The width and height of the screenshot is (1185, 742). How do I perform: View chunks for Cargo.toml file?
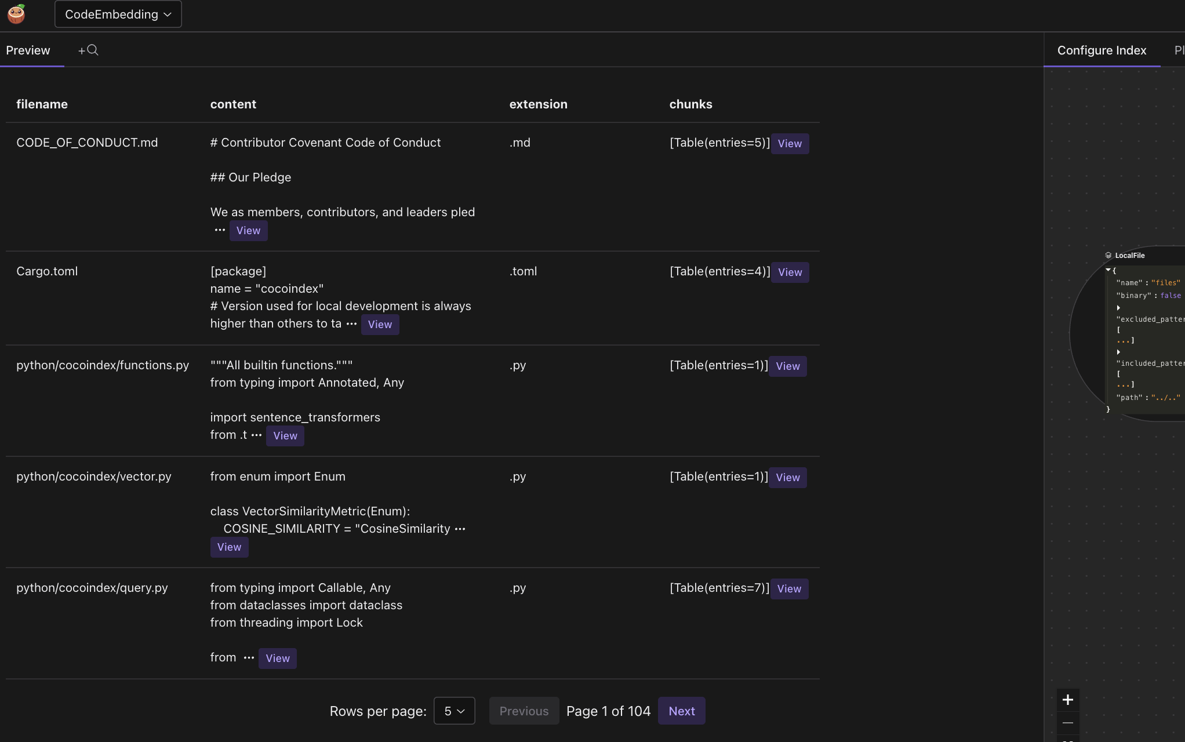pos(788,272)
